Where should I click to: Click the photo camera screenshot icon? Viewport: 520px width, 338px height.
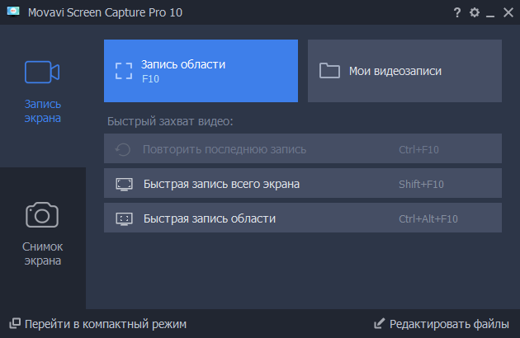tap(42, 215)
